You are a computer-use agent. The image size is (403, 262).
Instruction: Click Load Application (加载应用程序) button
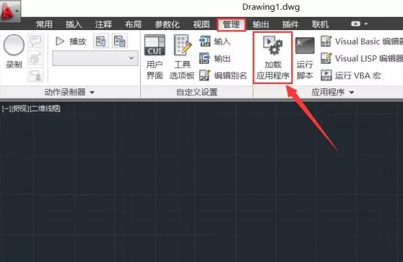(x=273, y=57)
